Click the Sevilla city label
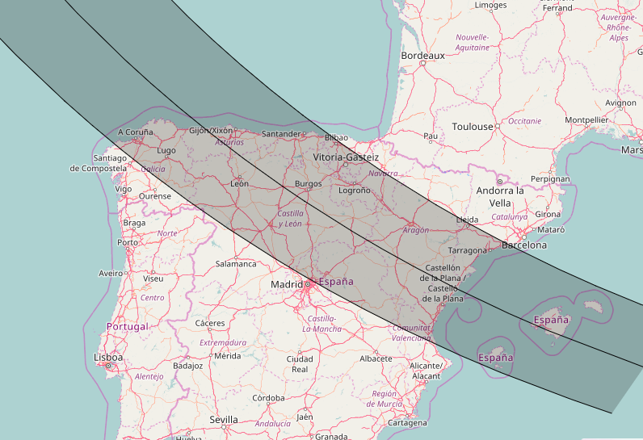This screenshot has width=643, height=440. [224, 420]
